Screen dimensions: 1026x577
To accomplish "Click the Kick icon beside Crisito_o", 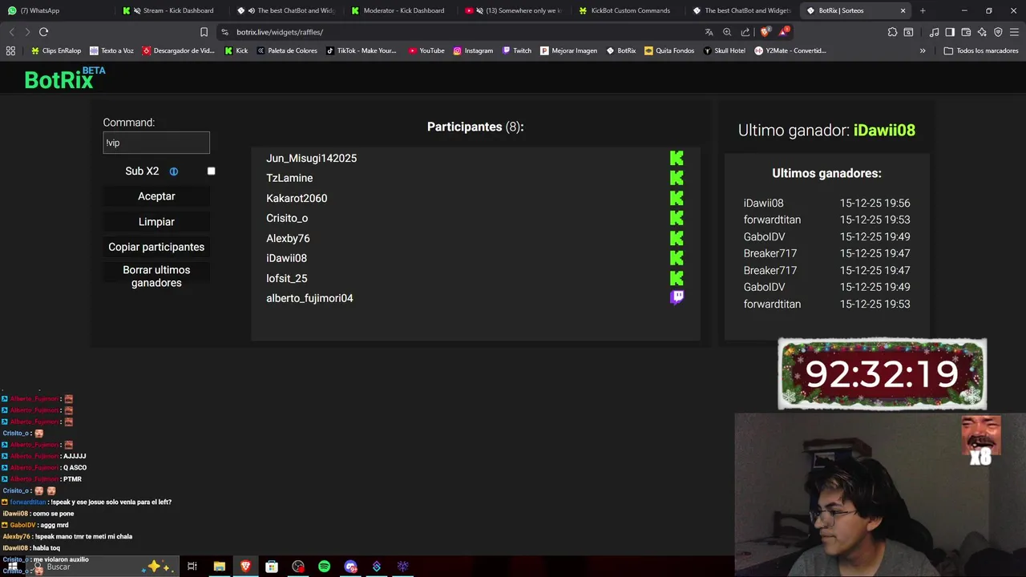I will pyautogui.click(x=677, y=218).
